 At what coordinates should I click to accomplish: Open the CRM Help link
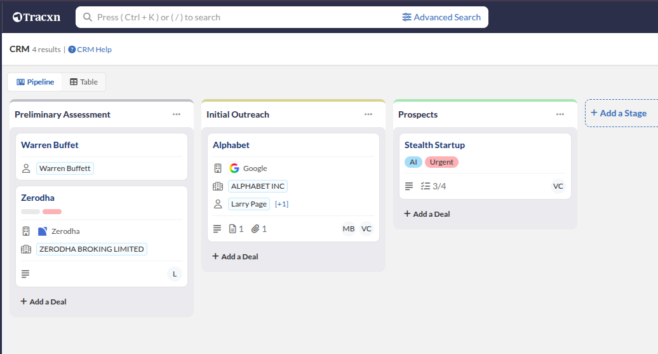(90, 50)
